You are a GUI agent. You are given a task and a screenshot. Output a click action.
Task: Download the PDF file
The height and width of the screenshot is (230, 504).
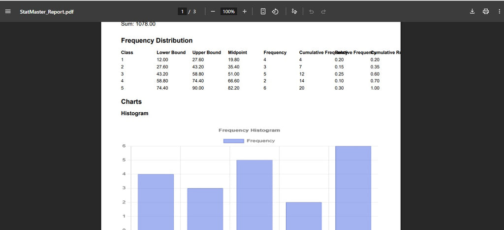click(472, 12)
